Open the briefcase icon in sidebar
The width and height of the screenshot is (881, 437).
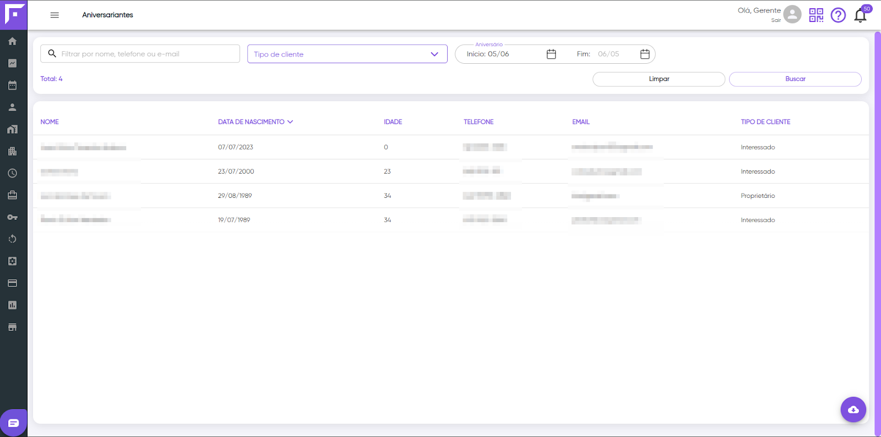[12, 195]
